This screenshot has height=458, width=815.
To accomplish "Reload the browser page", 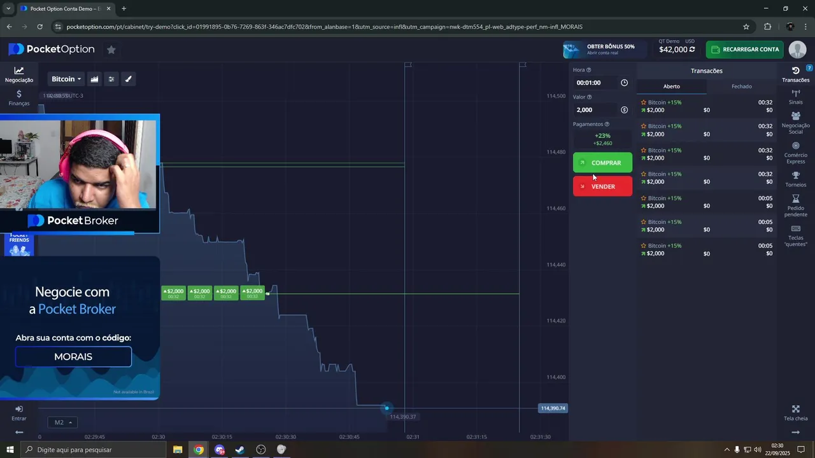I will pyautogui.click(x=39, y=27).
